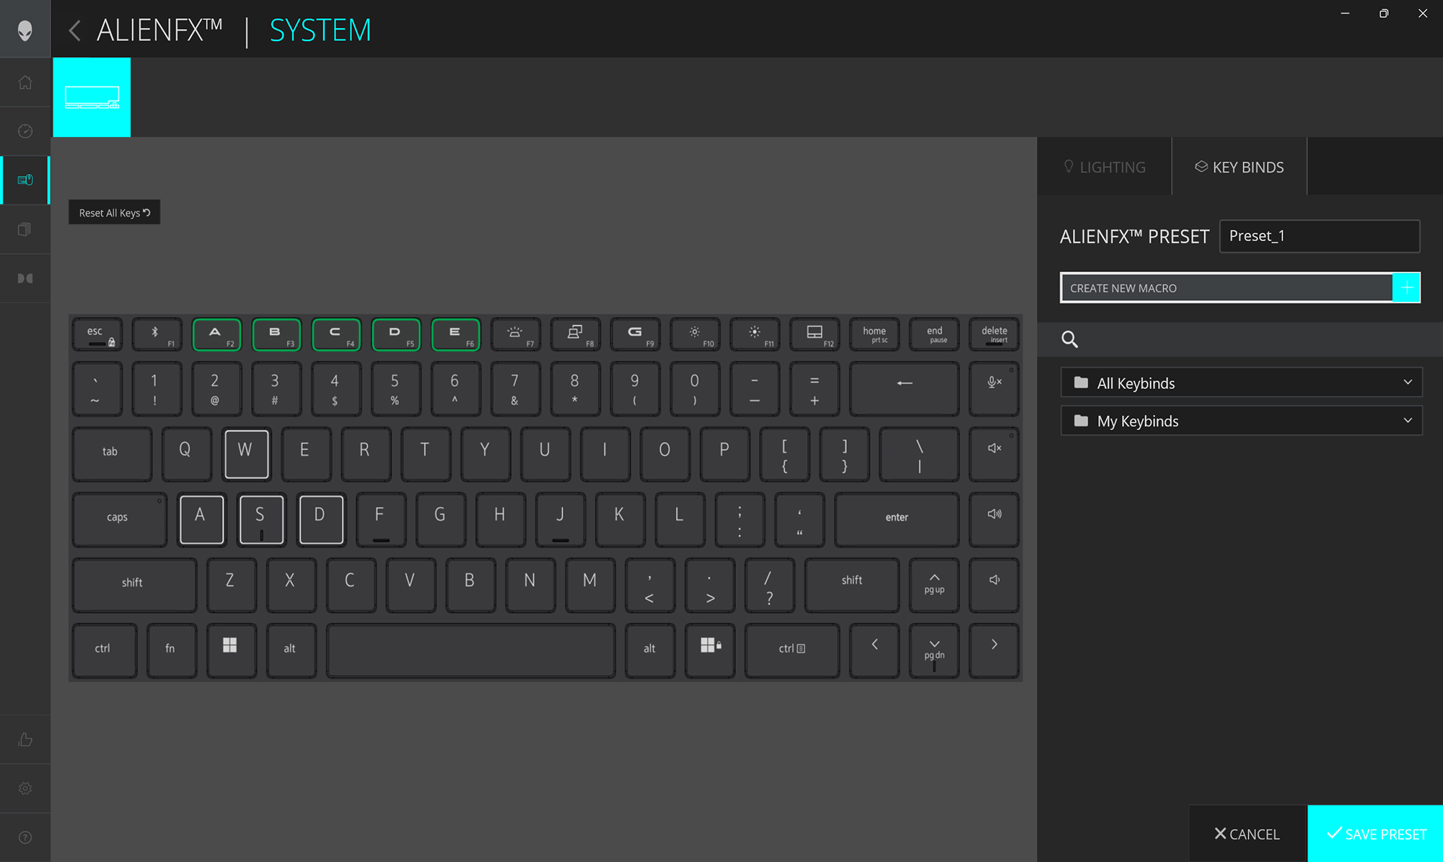Select the tab key

(x=113, y=454)
